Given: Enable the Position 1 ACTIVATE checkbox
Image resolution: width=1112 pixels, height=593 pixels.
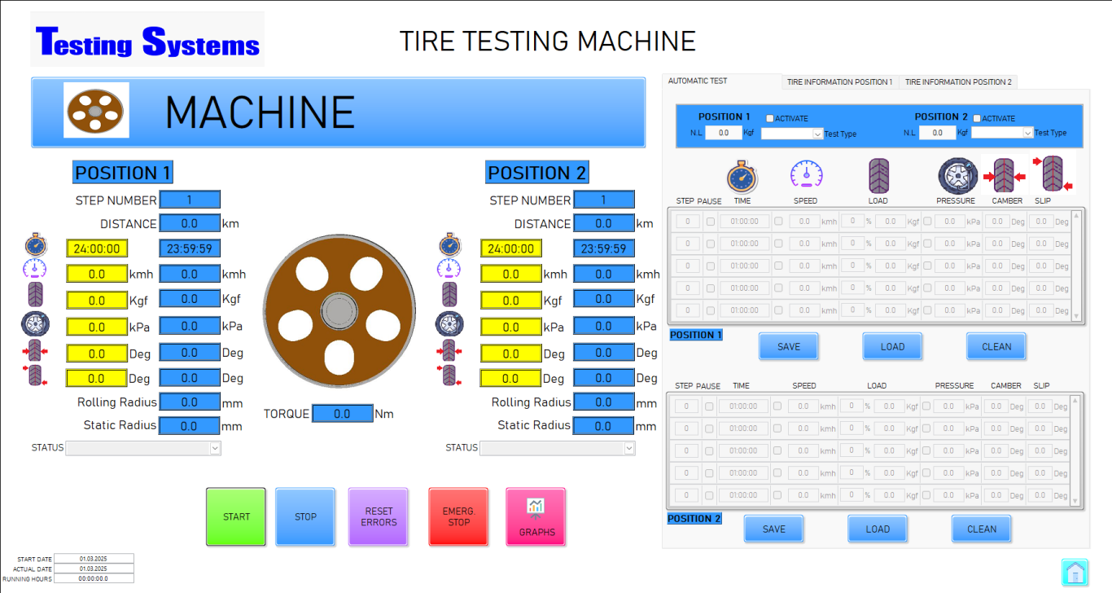Looking at the screenshot, I should tap(770, 119).
